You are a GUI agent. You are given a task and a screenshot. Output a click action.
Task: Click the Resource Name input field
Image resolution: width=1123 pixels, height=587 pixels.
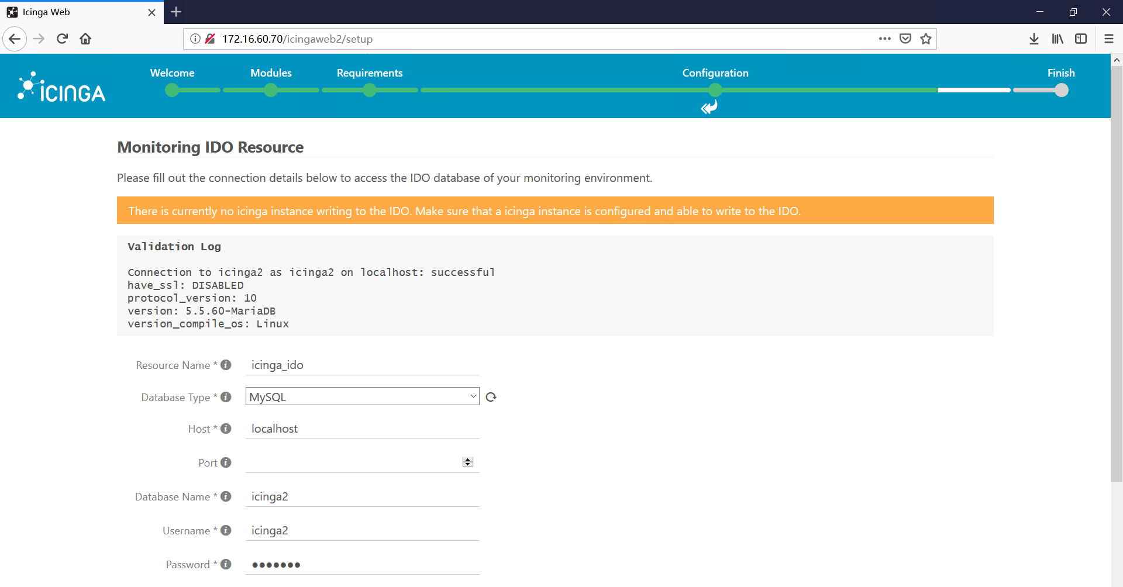pyautogui.click(x=362, y=365)
